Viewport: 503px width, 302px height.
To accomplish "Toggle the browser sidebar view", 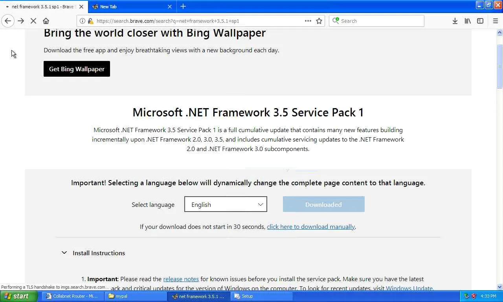I will (480, 21).
